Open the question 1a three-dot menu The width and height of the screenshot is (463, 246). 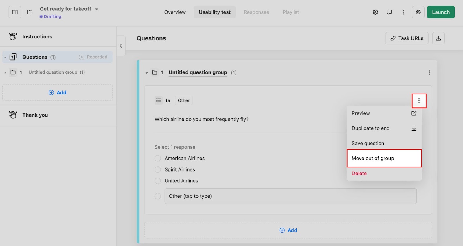pos(419,101)
